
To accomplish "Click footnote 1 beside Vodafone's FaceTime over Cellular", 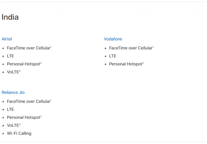I will (153, 47).
